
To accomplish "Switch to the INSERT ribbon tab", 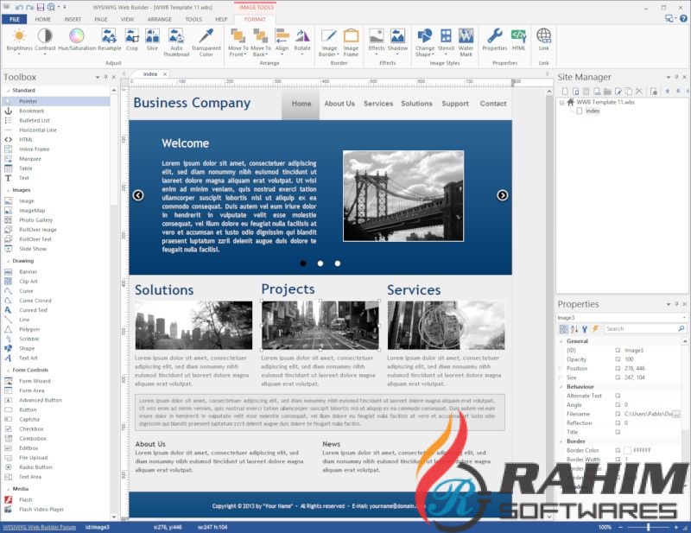I will [x=73, y=19].
